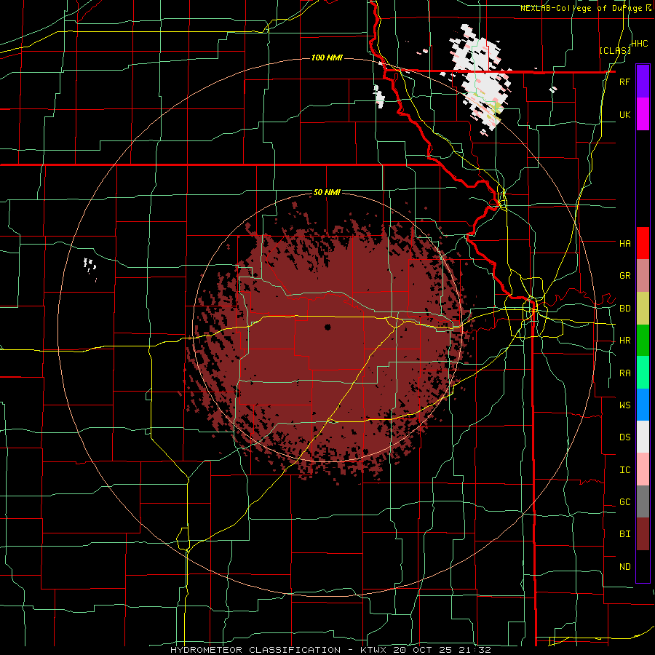Click the 100 NMI range ring label
The height and width of the screenshot is (655, 655).
tap(327, 57)
